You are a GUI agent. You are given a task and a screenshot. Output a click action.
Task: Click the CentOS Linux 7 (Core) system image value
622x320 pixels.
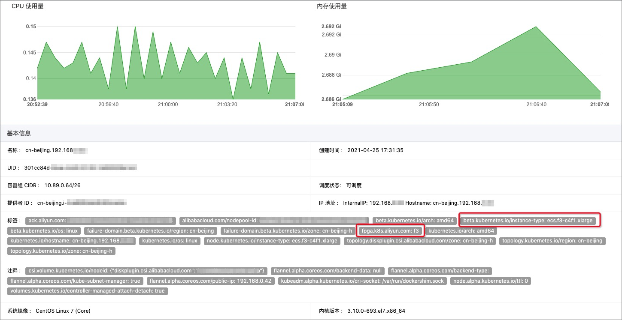[63, 311]
